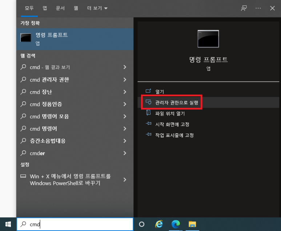The image size is (281, 231).
Task: Click the small Command Prompt icon in best match
Action: (x=26, y=38)
